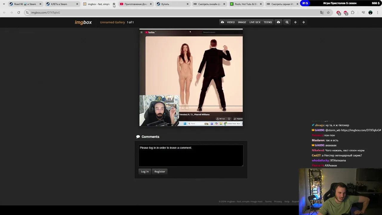Open the VIDEO menu item
Image resolution: width=382 pixels, height=215 pixels.
[x=231, y=22]
